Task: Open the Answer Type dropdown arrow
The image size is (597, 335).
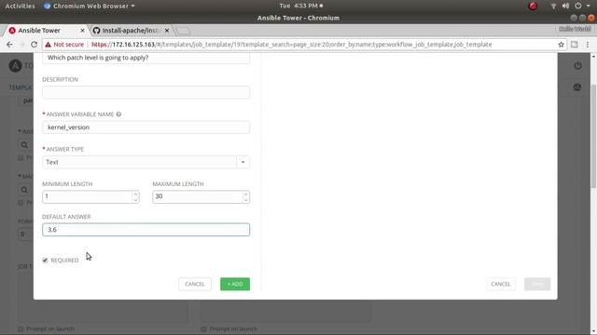Action: [243, 162]
